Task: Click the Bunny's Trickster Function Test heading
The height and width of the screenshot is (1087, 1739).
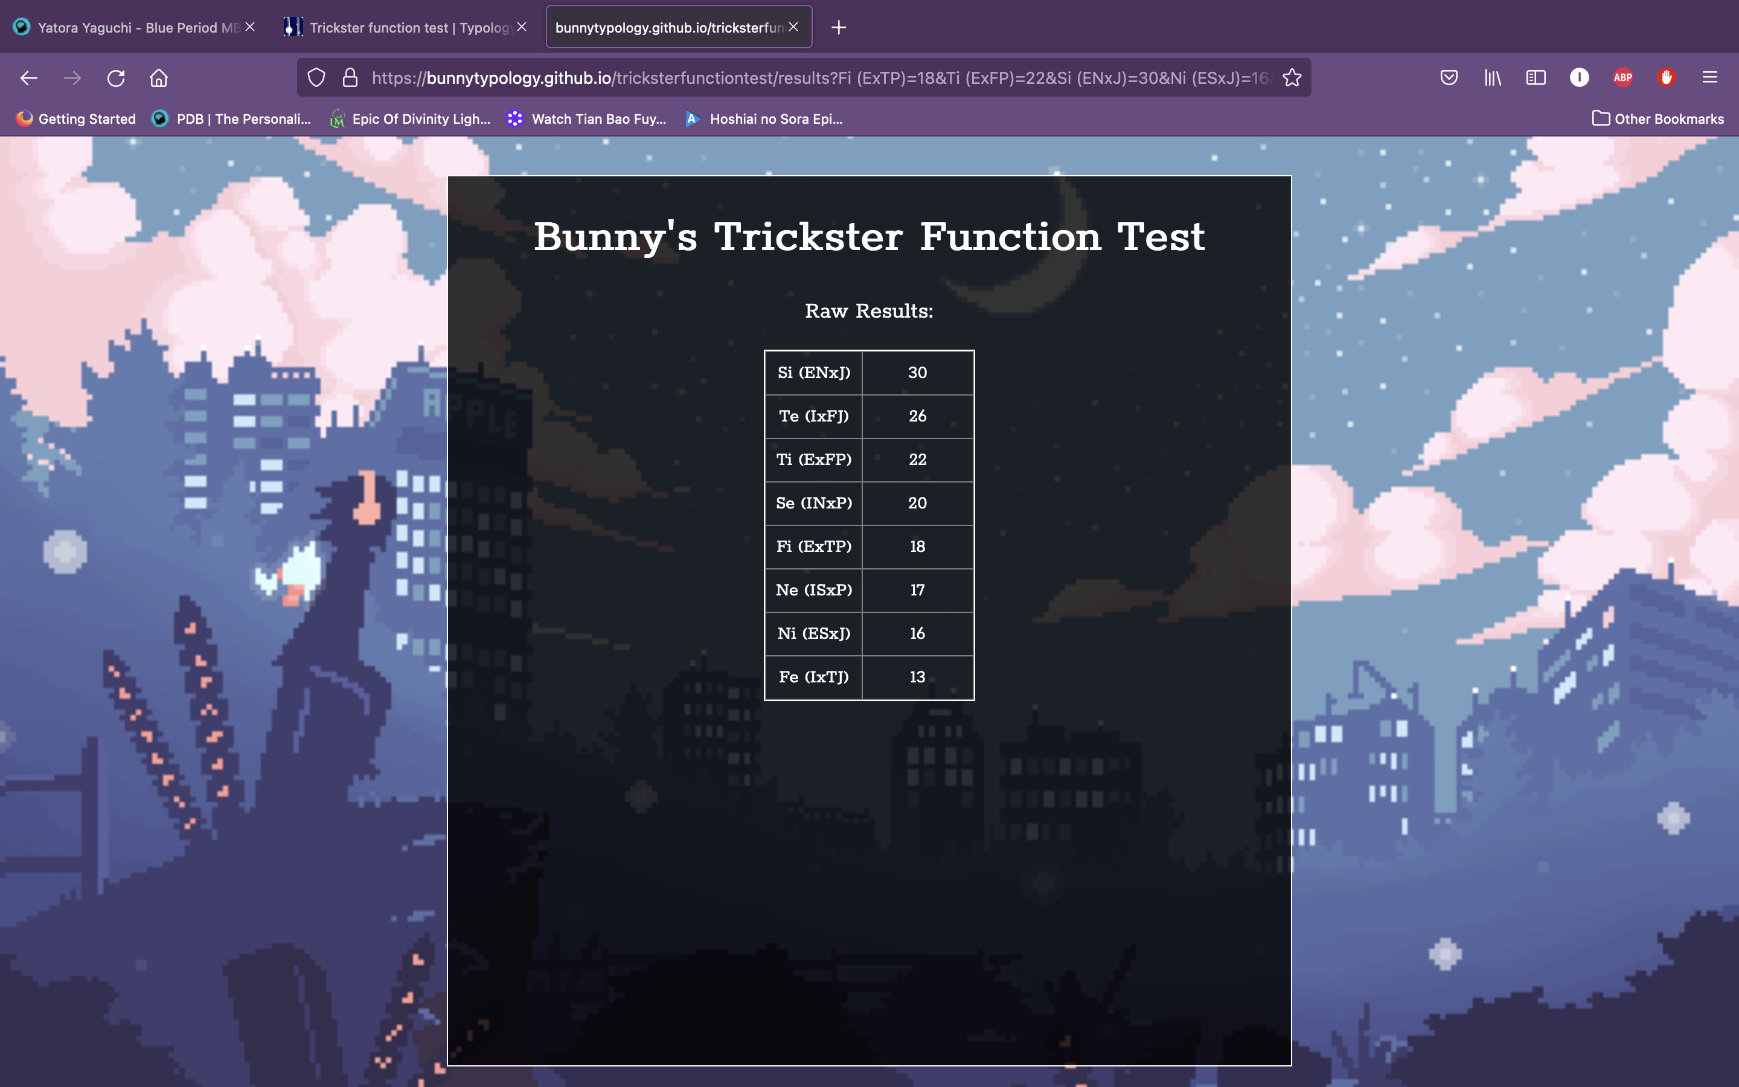Action: [x=869, y=237]
